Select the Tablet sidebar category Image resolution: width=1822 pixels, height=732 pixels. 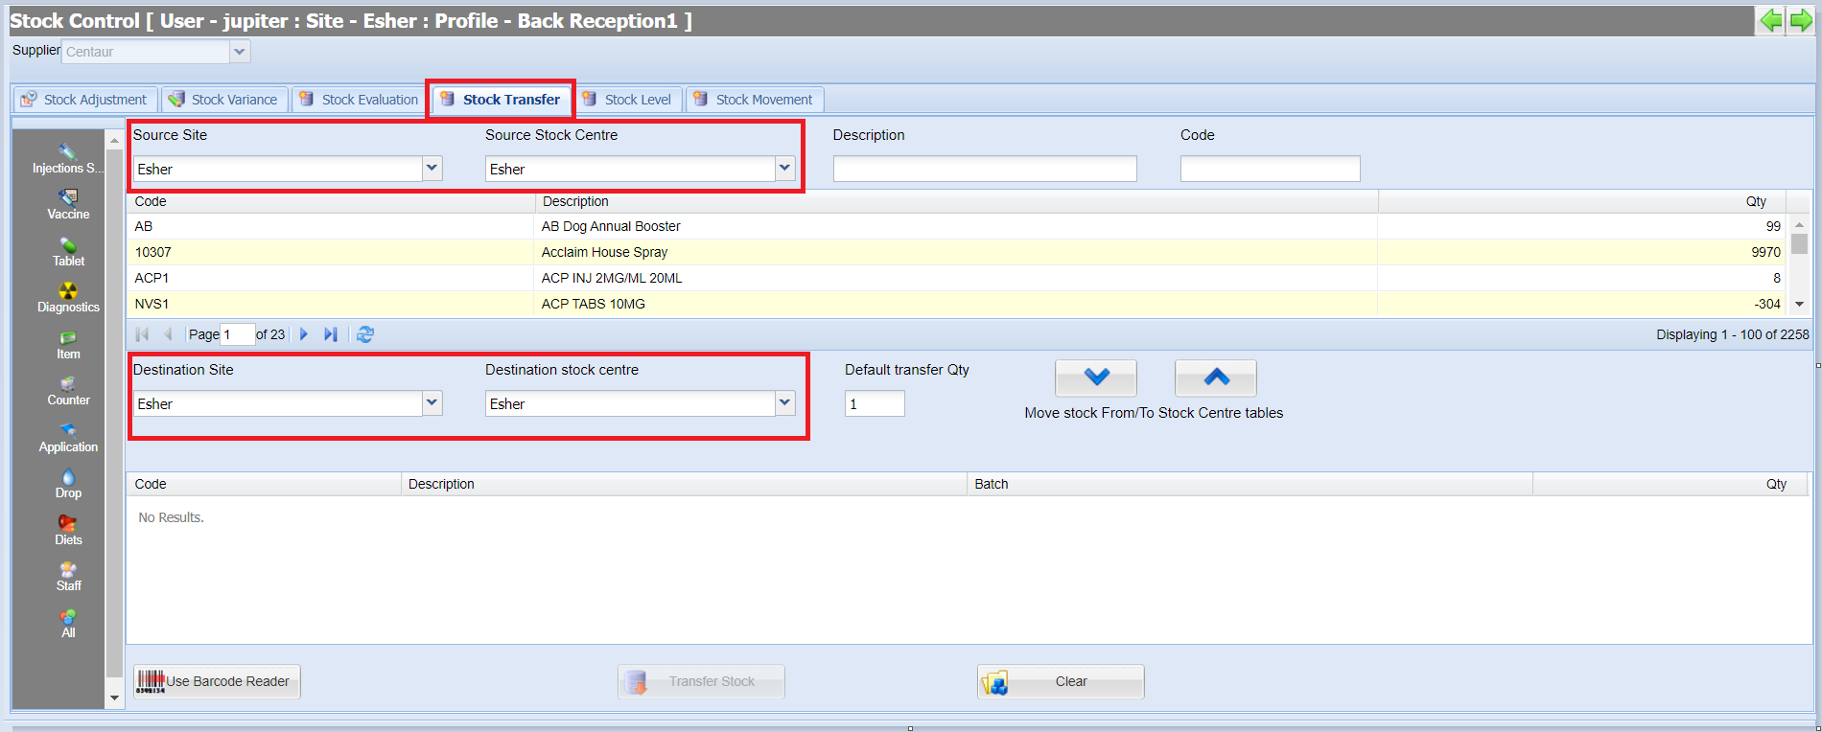(68, 252)
